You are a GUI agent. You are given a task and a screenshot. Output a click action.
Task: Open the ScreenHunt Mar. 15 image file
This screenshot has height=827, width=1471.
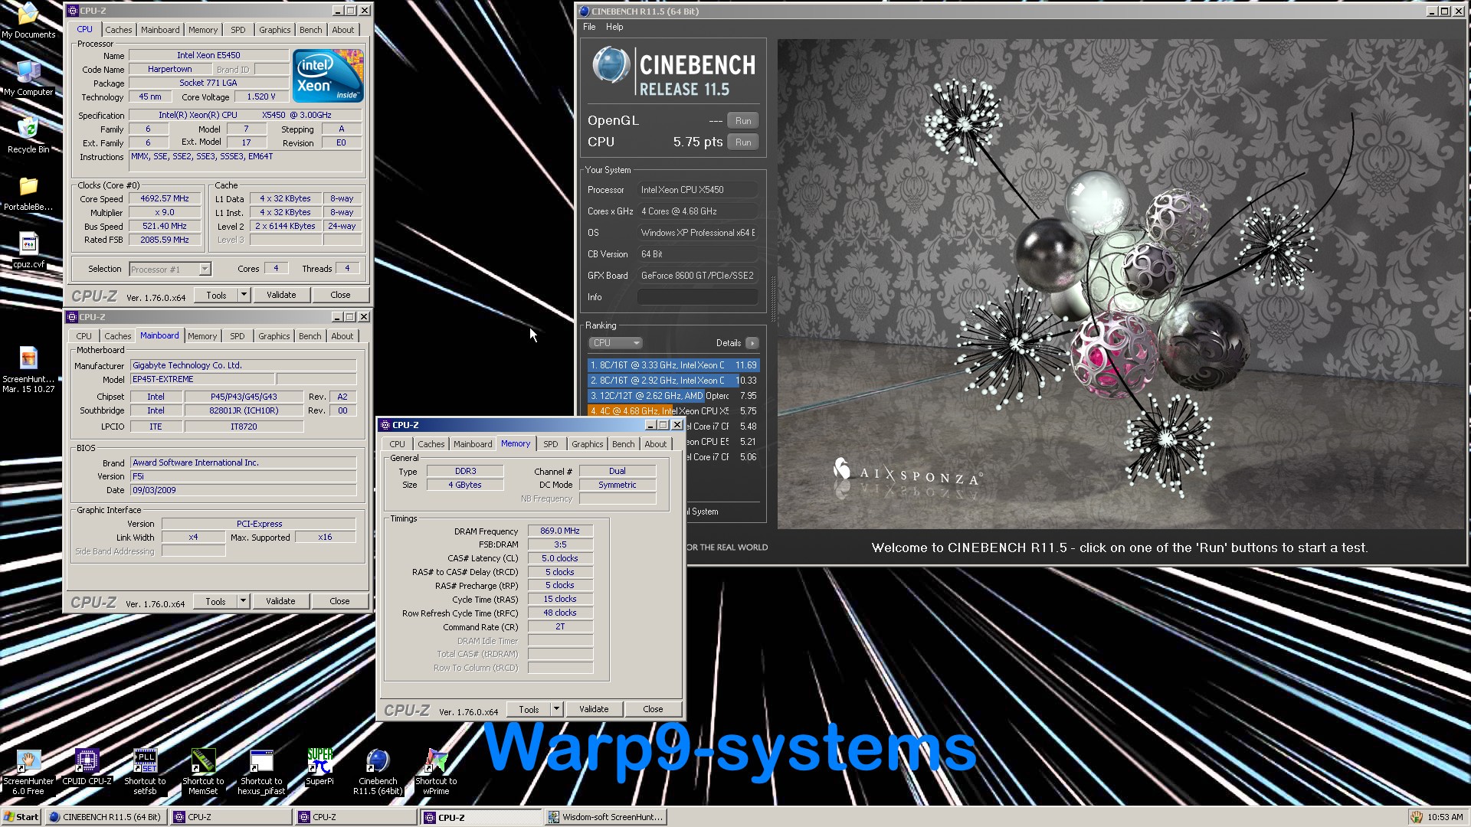pyautogui.click(x=28, y=370)
